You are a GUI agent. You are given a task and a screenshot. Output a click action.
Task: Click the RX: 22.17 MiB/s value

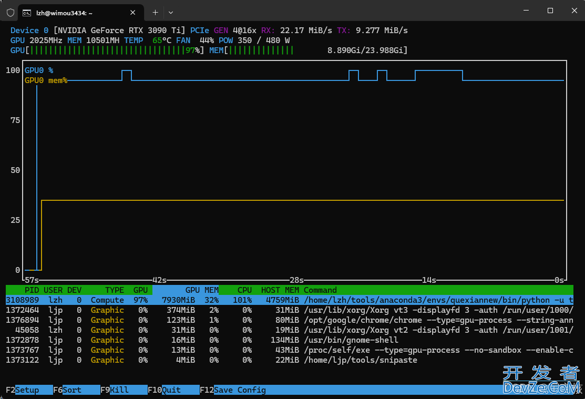(x=296, y=30)
